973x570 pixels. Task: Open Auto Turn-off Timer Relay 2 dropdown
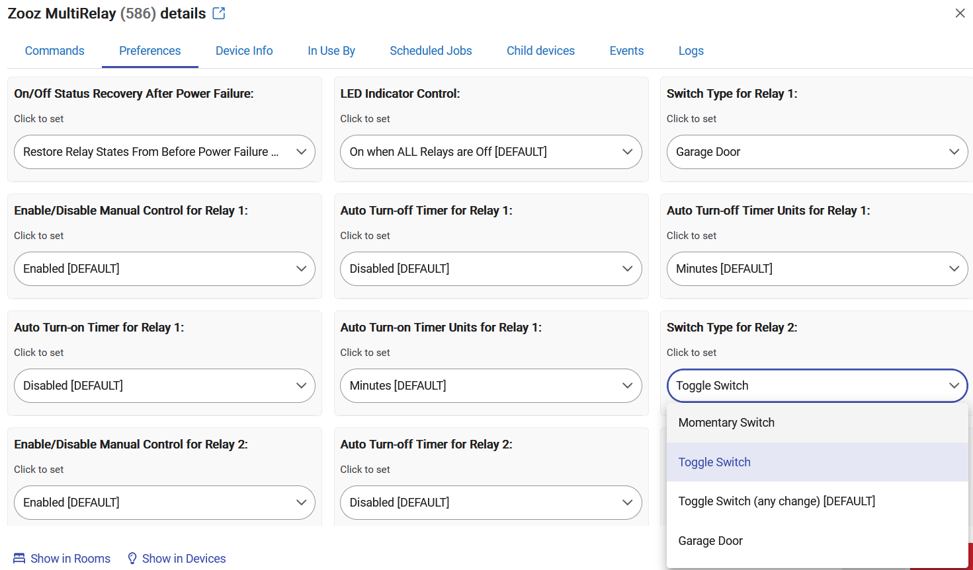(491, 503)
